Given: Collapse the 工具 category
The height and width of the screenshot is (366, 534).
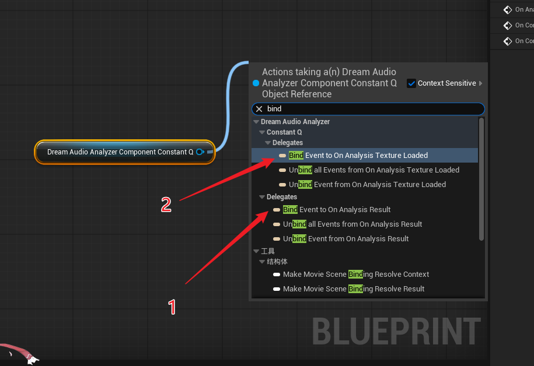Looking at the screenshot, I should tap(256, 251).
